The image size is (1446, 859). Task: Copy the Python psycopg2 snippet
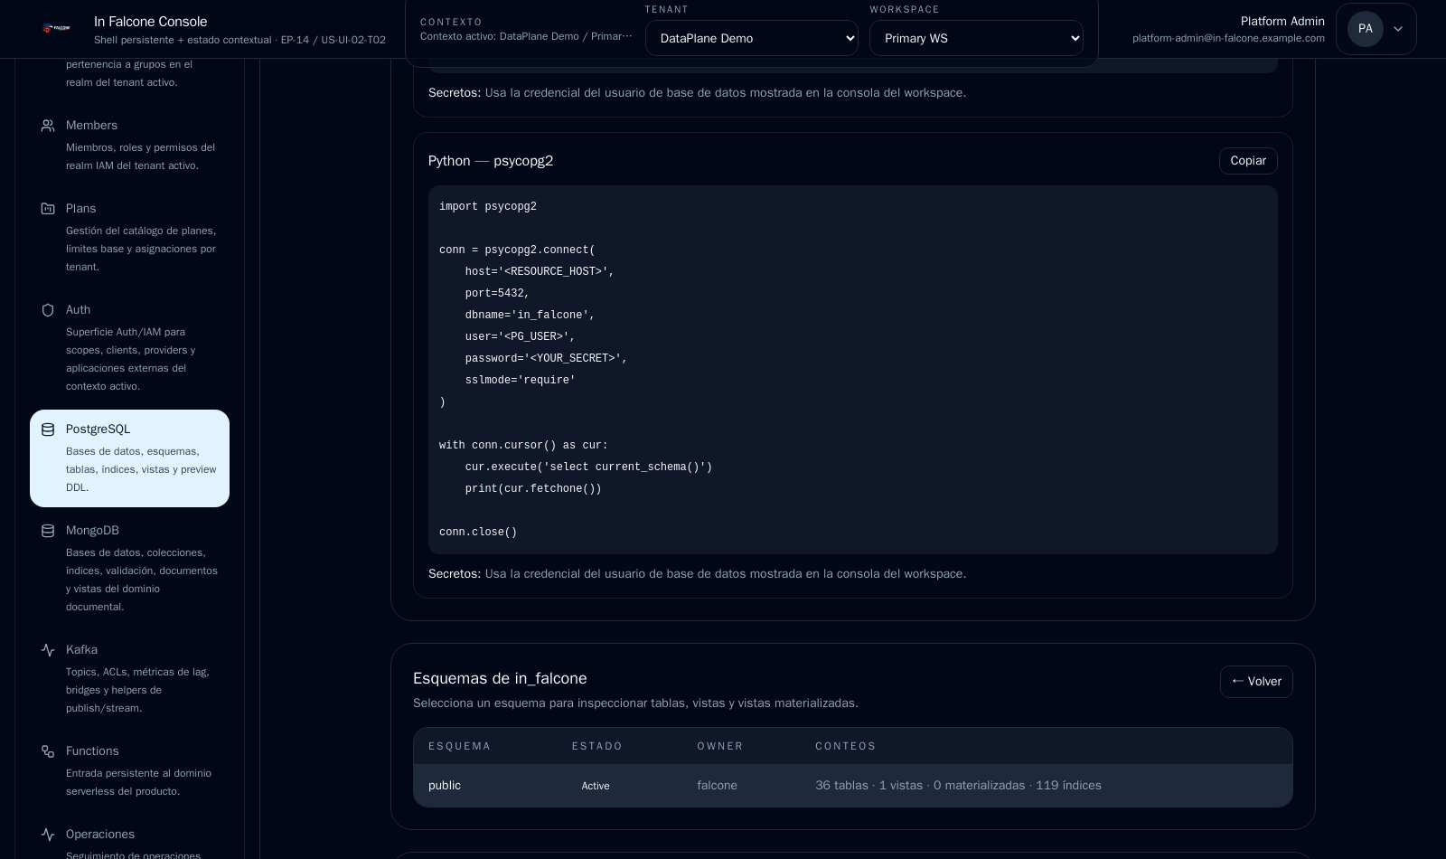click(x=1248, y=161)
